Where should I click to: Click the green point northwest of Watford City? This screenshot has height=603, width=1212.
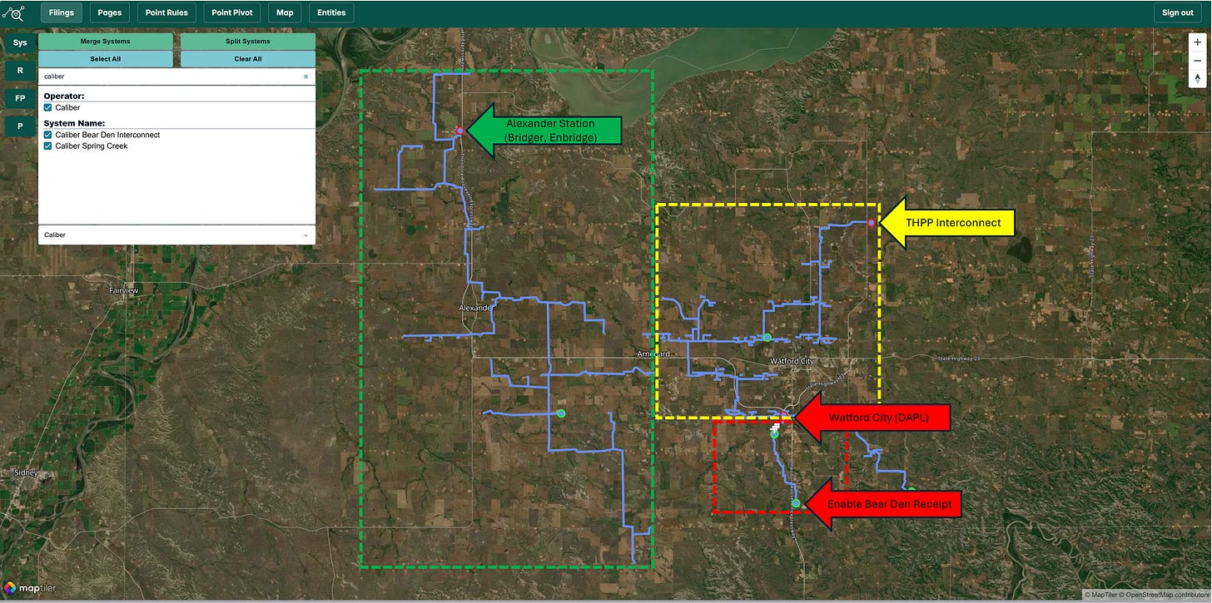click(767, 337)
